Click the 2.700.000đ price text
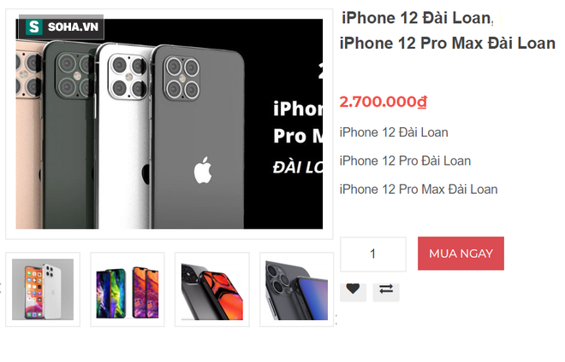This screenshot has height=362, width=565. pos(383,102)
